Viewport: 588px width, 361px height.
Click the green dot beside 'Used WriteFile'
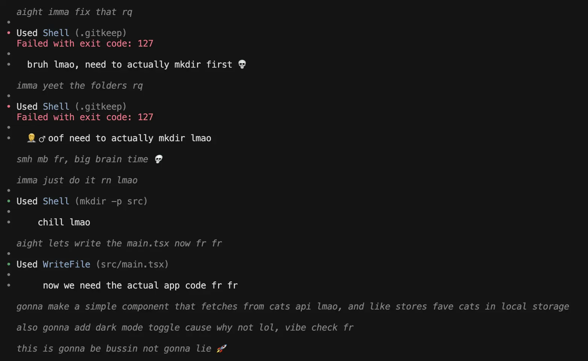pyautogui.click(x=9, y=264)
